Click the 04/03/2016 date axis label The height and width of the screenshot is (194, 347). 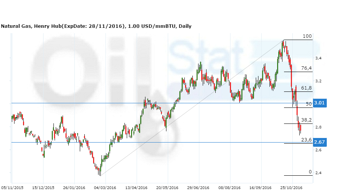click(x=105, y=188)
